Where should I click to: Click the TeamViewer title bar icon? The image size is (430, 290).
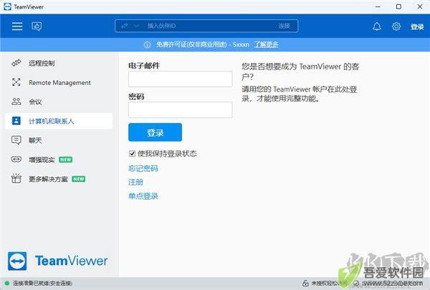coord(8,6)
